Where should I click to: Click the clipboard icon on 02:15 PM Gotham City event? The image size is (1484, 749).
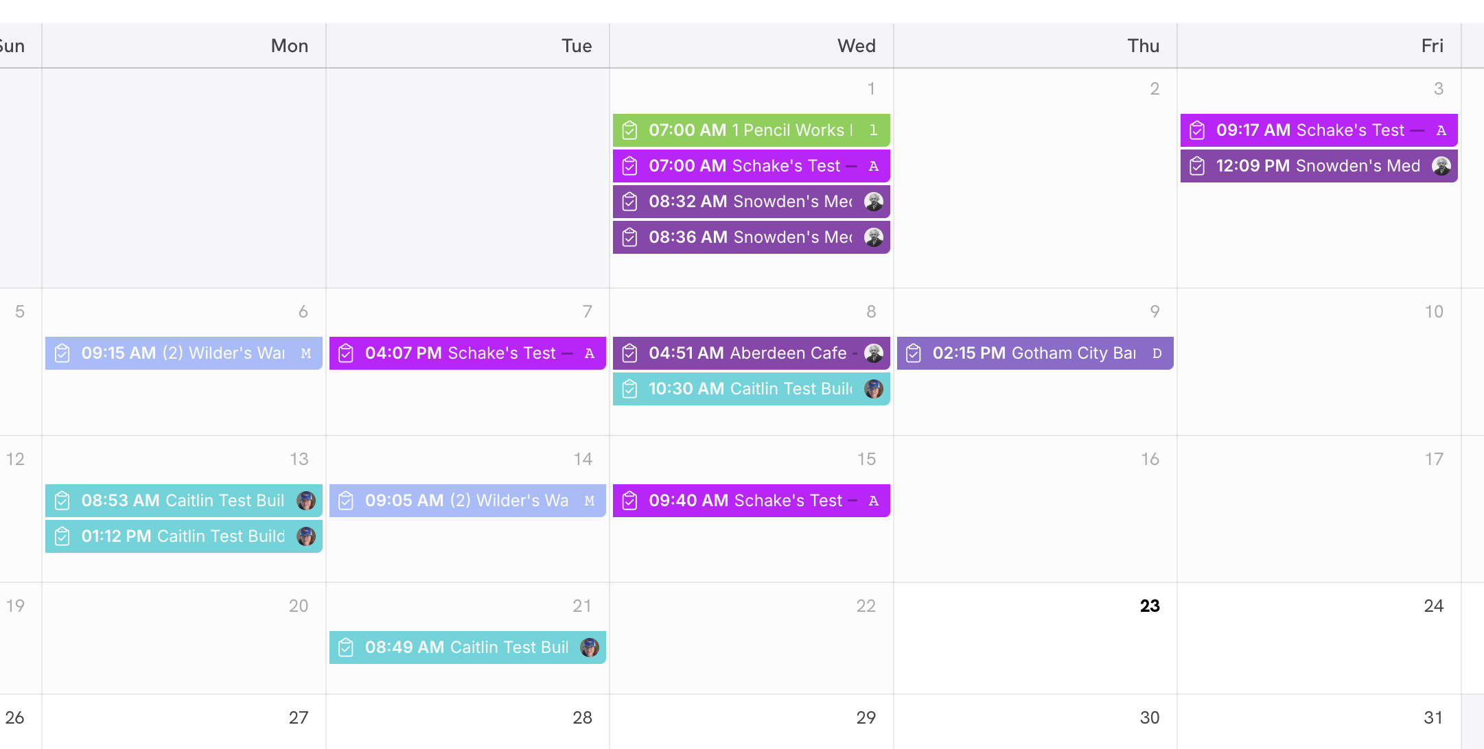click(x=914, y=353)
